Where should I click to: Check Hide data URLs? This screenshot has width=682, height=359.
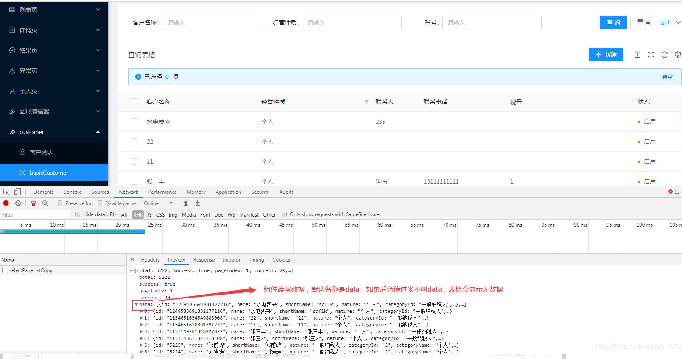tap(78, 214)
